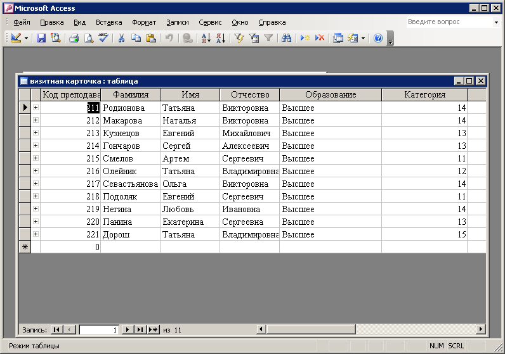Open the Вид menu
Viewport: 505px width, 354px height.
[x=79, y=22]
